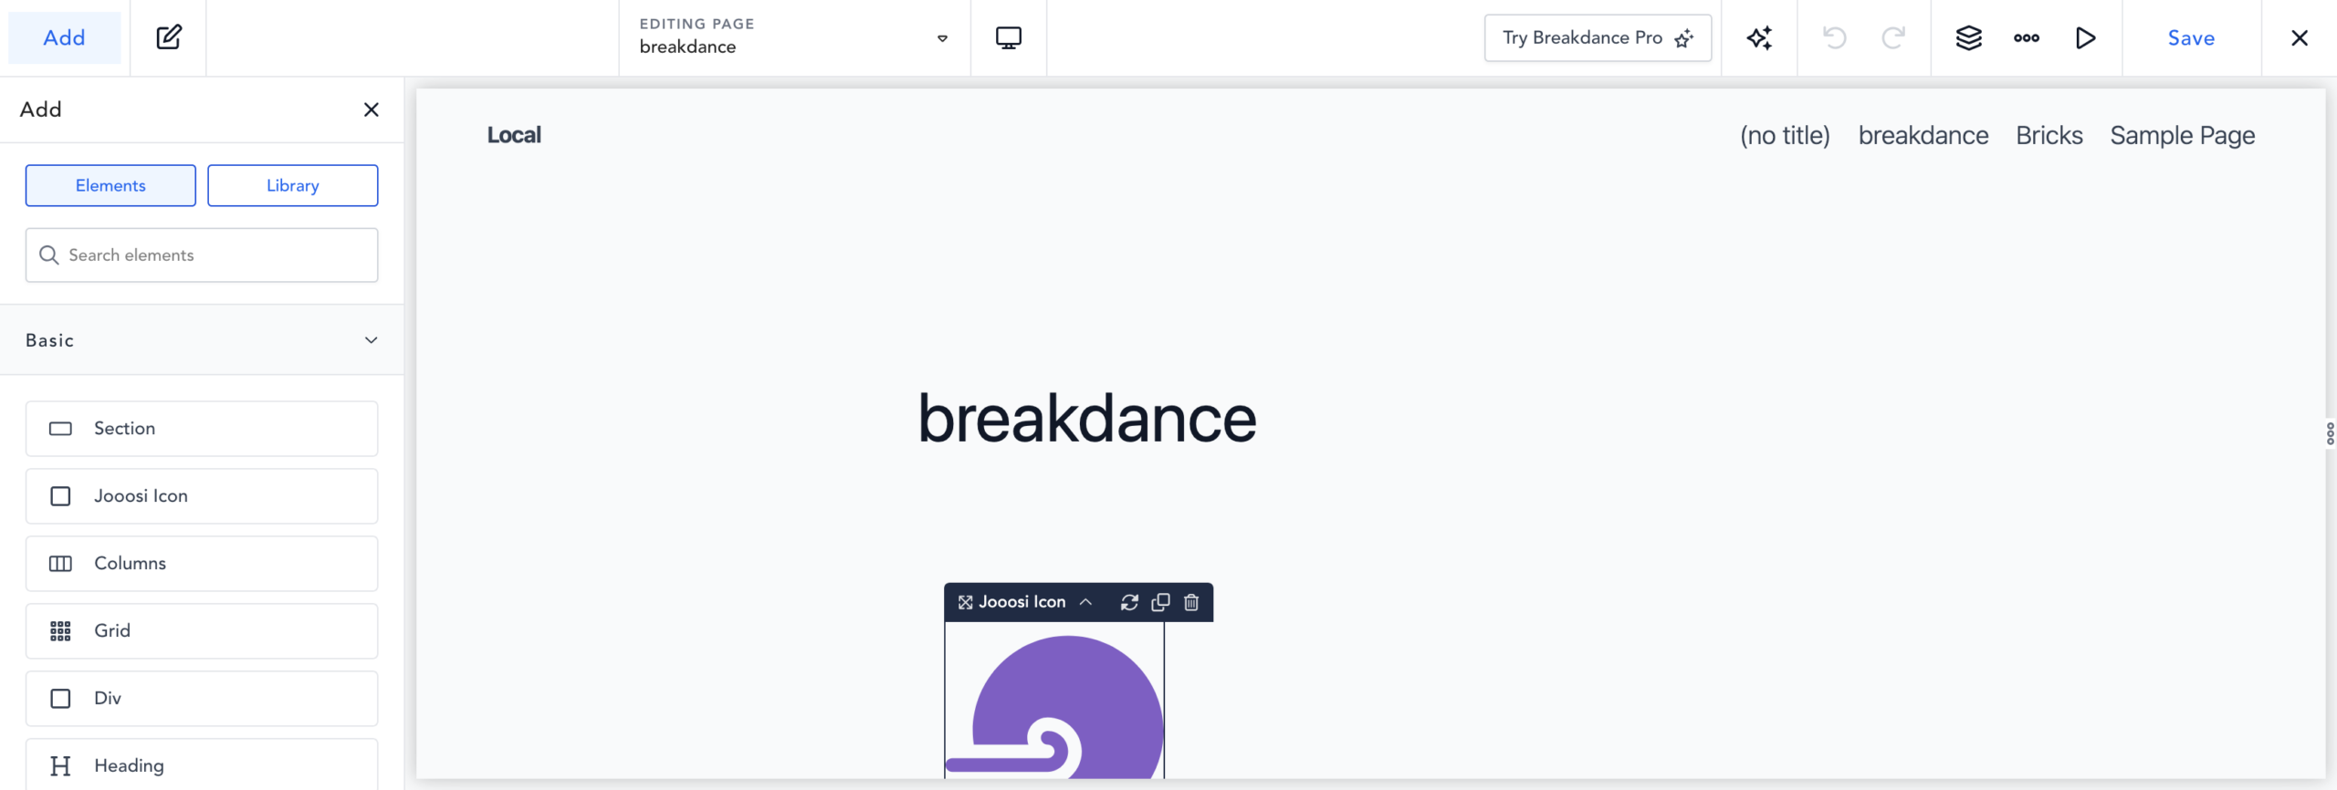
Task: Open the layers structure panel
Action: [1969, 37]
